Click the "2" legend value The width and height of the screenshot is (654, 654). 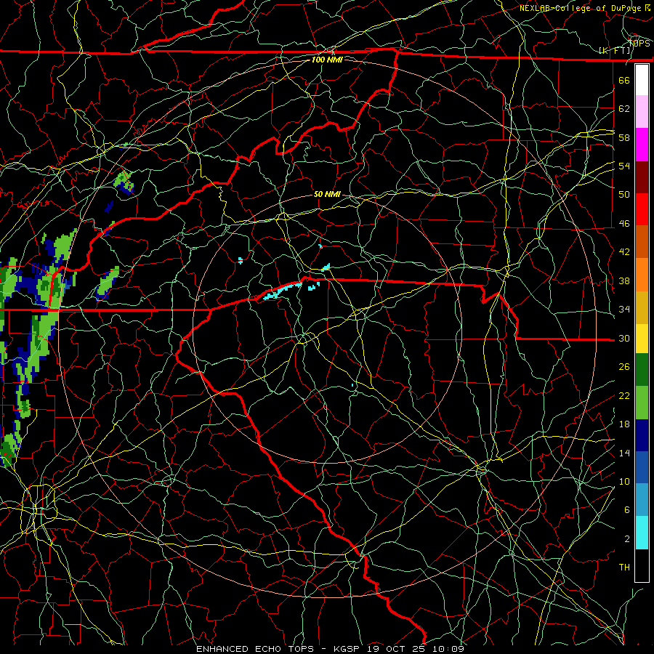coord(627,539)
